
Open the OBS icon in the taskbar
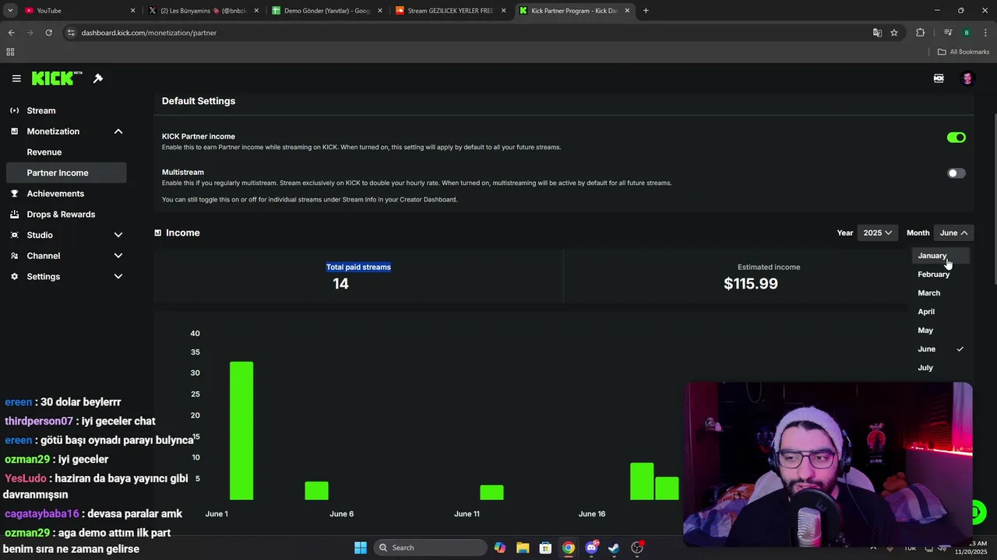(x=637, y=548)
